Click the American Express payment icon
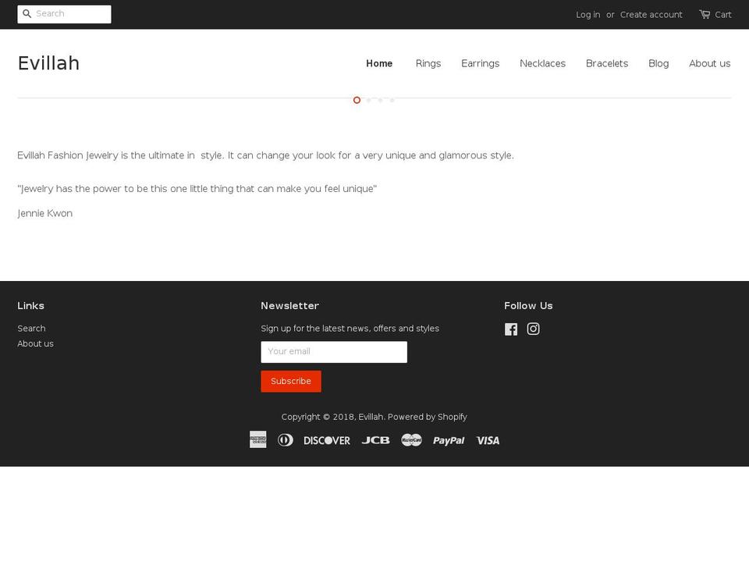The height and width of the screenshot is (562, 749). point(258,439)
